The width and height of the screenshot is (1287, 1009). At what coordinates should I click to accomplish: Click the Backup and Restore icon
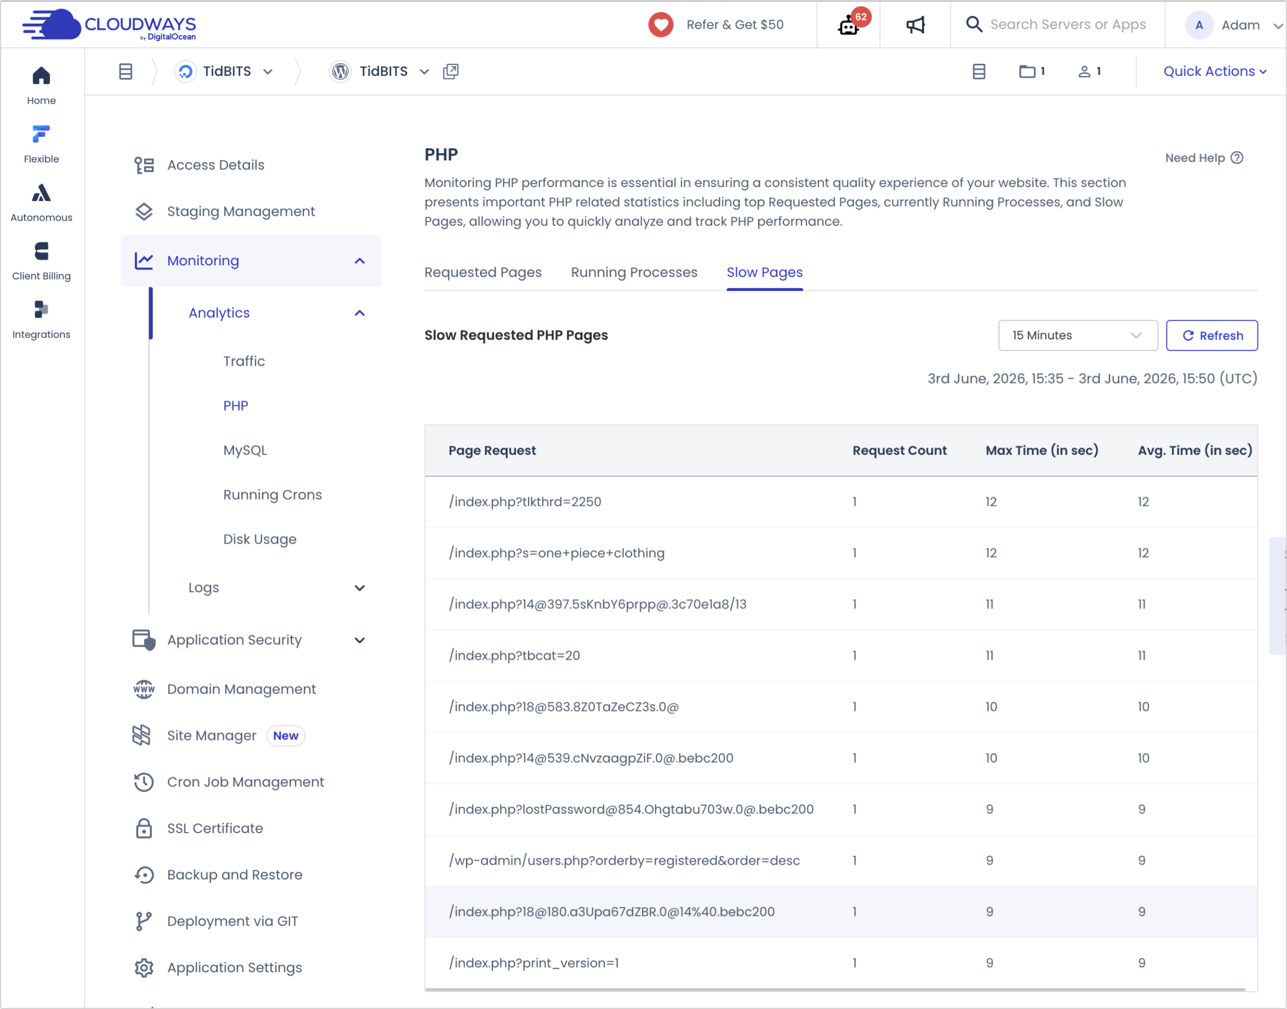coord(144,875)
